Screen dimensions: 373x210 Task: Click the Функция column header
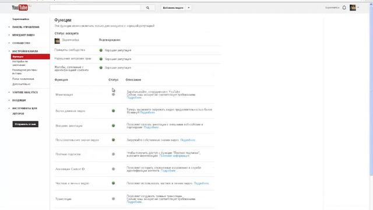click(x=61, y=80)
